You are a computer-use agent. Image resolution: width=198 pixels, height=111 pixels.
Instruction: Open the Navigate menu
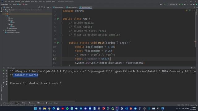click(17, 2)
